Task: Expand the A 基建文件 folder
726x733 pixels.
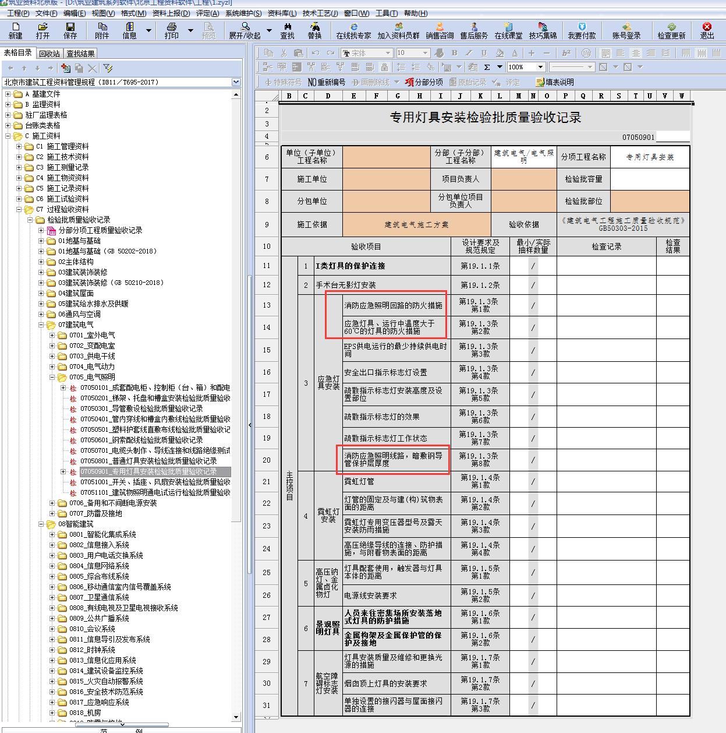Action: pos(8,94)
